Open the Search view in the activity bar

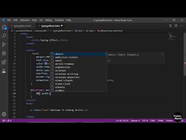click(4, 36)
